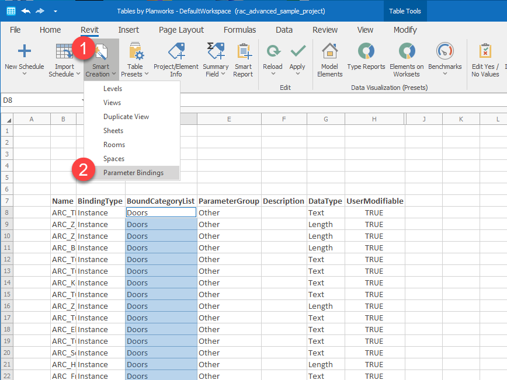Select column H header
507x380 pixels.
pyautogui.click(x=374, y=119)
